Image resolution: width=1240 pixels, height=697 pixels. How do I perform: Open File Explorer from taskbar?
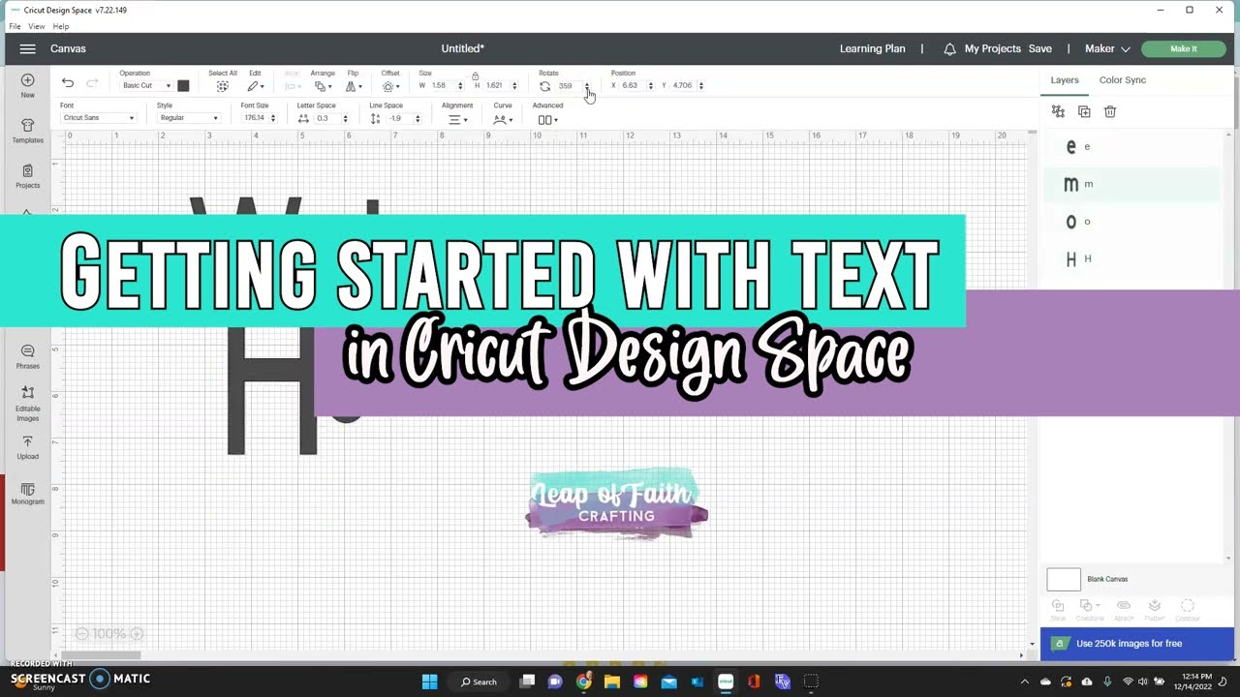tap(611, 682)
